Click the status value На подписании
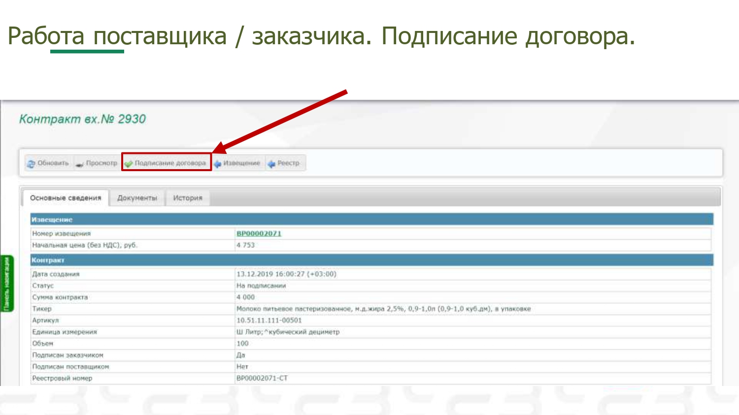Viewport: 739px width, 415px height. point(261,286)
